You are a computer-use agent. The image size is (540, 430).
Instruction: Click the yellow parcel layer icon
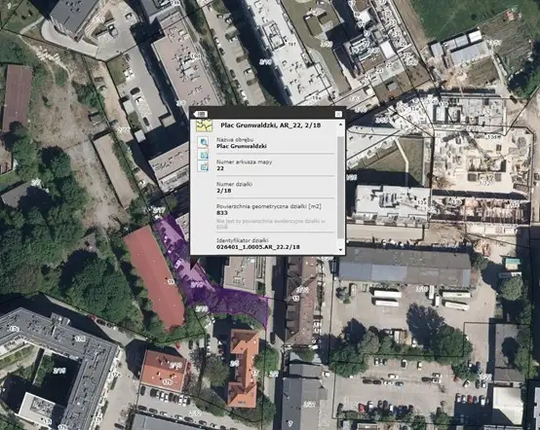[204, 125]
